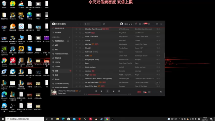Like the currently playing Taylor Swift song
215x121 pixels.
pos(80,91)
